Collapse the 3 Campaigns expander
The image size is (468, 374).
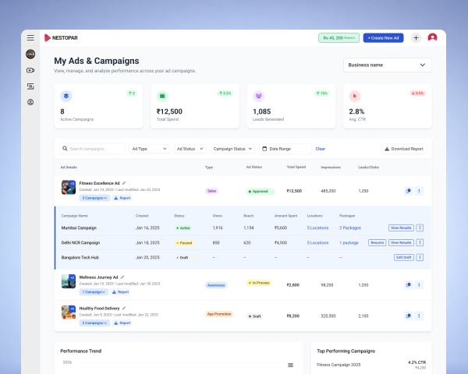point(94,198)
